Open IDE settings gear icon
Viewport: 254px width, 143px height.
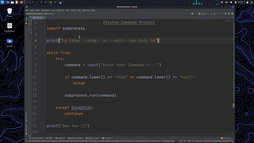click(229, 14)
